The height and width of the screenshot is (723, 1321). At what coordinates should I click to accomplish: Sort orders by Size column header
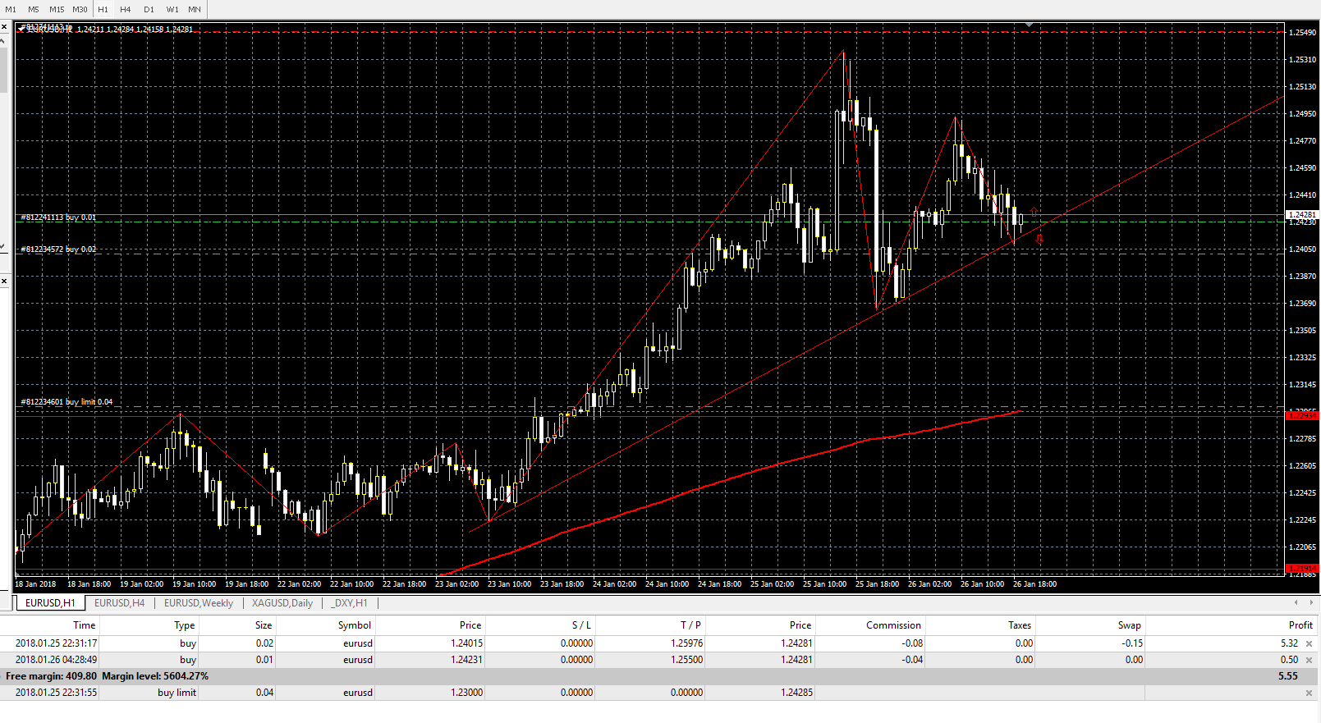[x=263, y=625]
